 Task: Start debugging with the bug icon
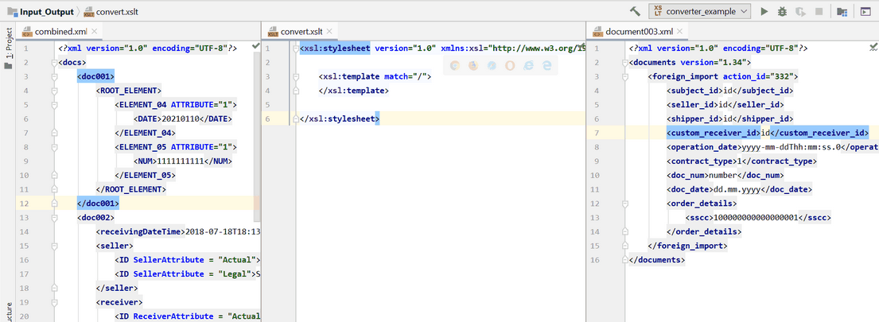783,11
